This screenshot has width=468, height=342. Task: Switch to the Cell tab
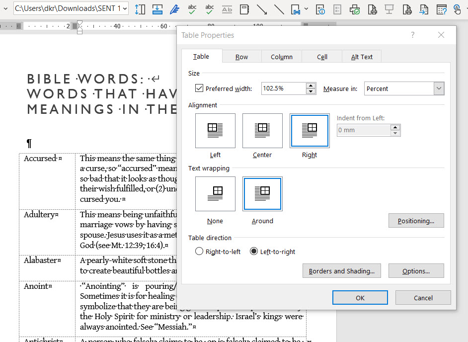[x=322, y=57]
